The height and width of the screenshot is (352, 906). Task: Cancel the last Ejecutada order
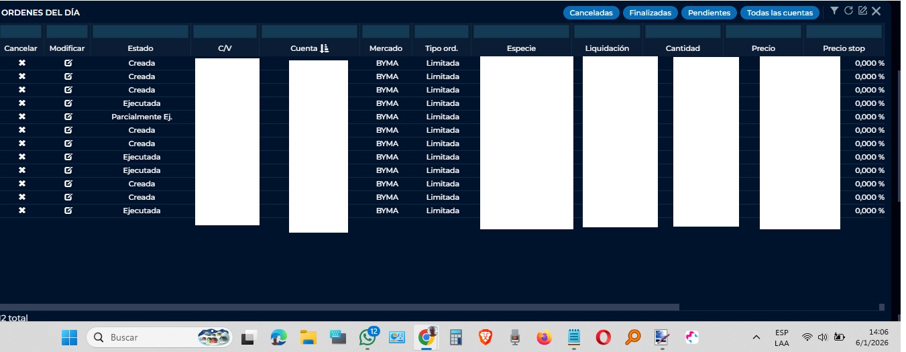[x=21, y=211]
